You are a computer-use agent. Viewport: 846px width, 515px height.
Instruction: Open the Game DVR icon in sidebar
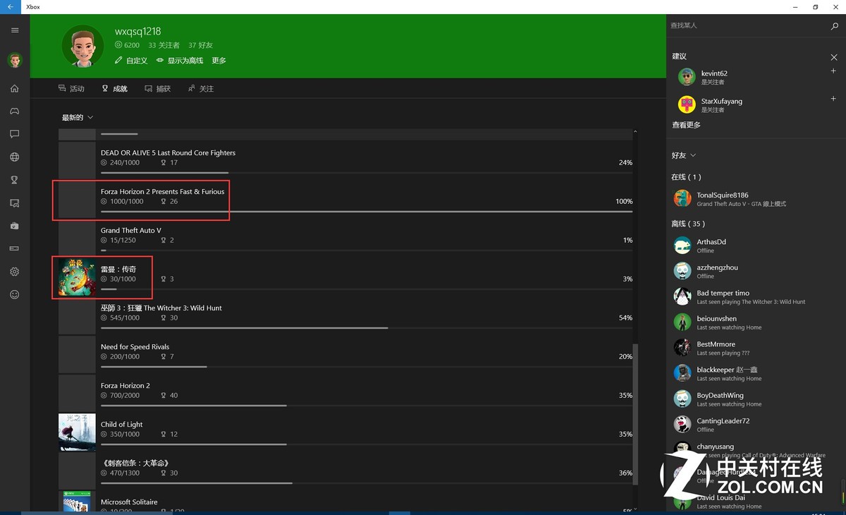15,203
